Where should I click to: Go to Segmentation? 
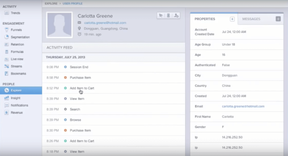pyautogui.click(x=20, y=37)
